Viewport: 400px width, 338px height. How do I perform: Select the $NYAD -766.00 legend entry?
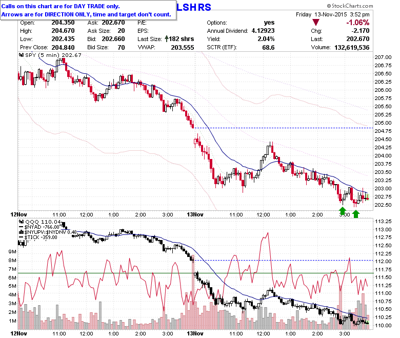coord(42,227)
